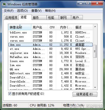Open the 查看(V) menu
This screenshot has height=110, width=105.
pyautogui.click(x=36, y=11)
